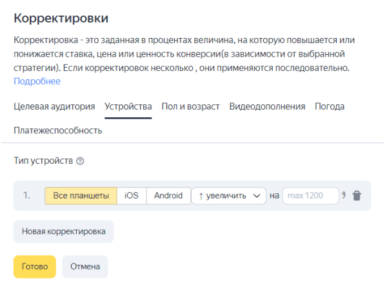387x290 pixels.
Task: Click the row number 1 of the adjustment
Action: pyautogui.click(x=26, y=196)
